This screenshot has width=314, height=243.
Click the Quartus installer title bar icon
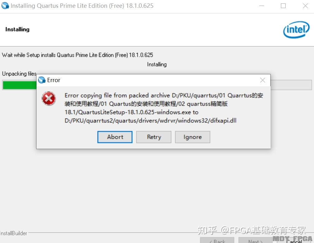point(5,6)
